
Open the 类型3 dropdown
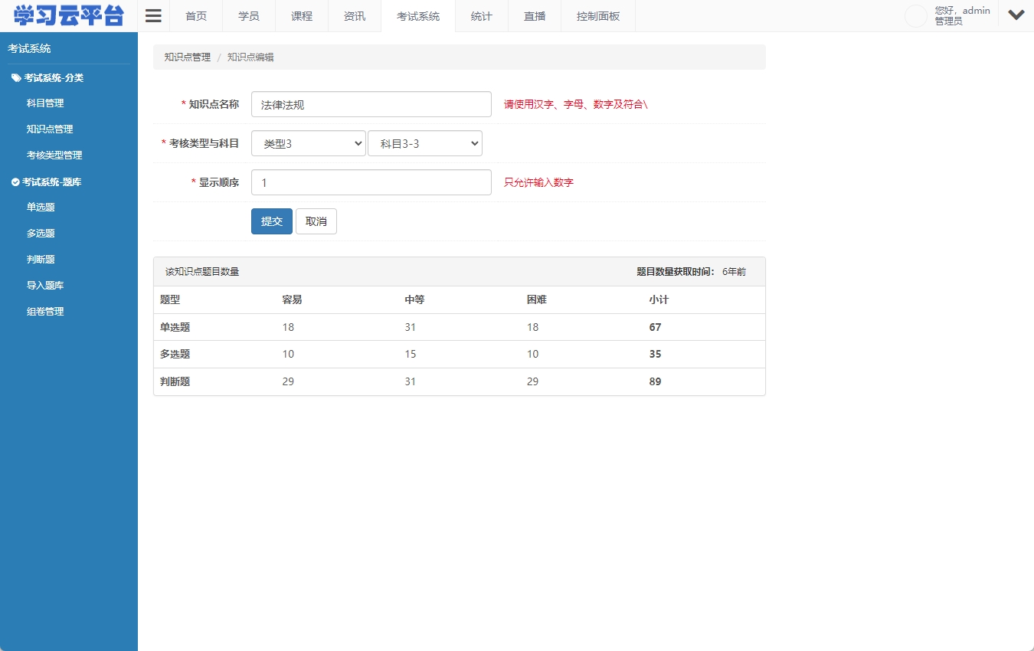coord(308,143)
